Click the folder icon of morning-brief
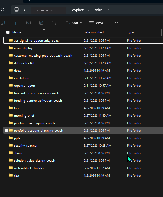The height and width of the screenshot is (197, 163). coord(11,115)
